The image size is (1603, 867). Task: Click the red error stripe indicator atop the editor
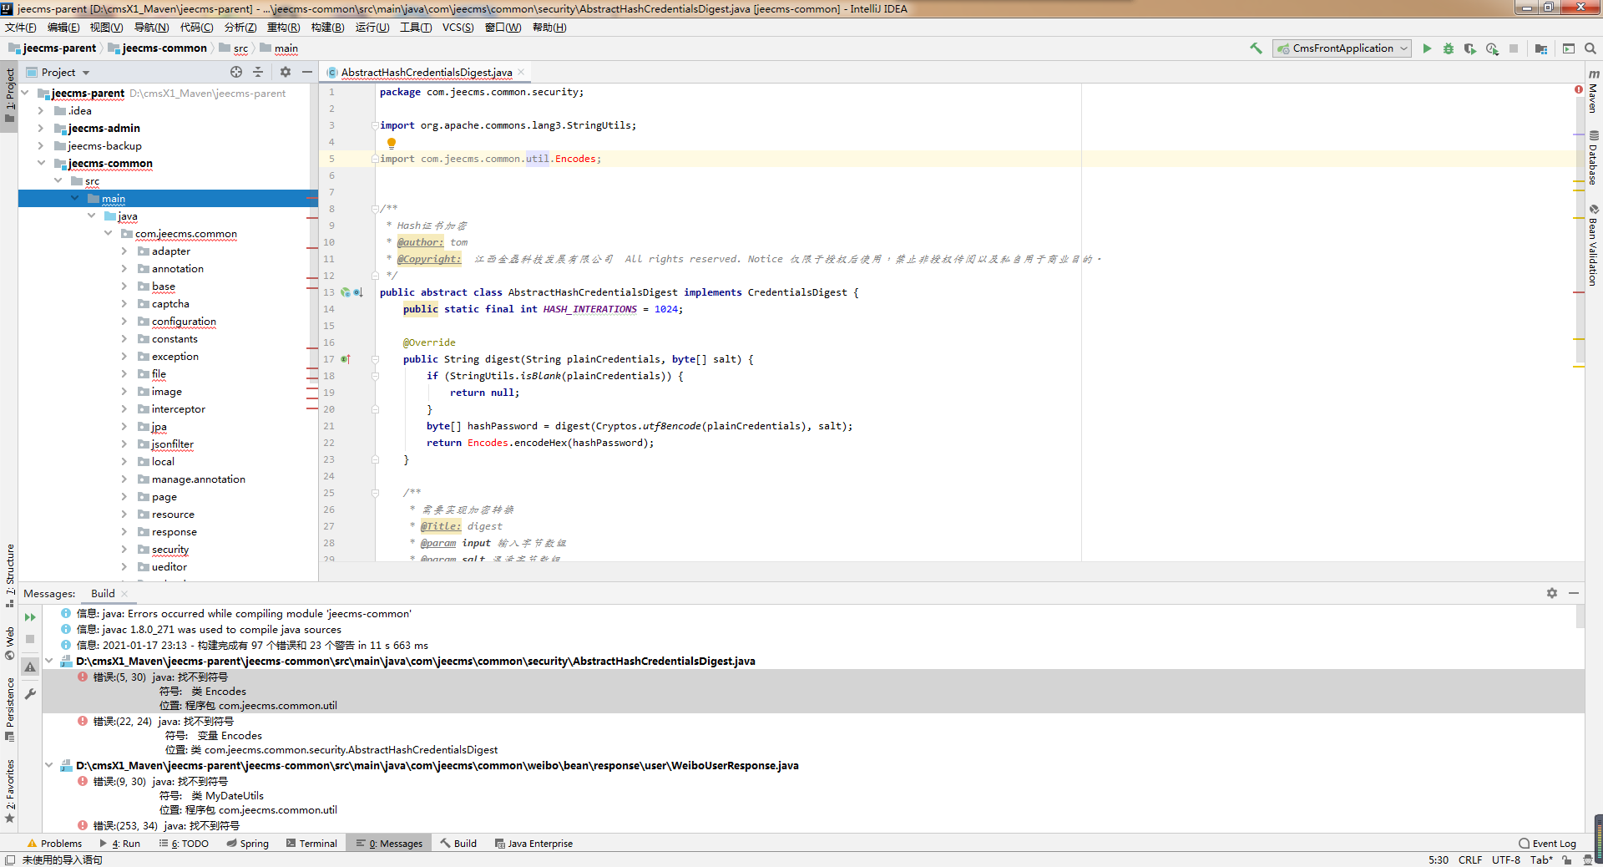coord(1578,89)
